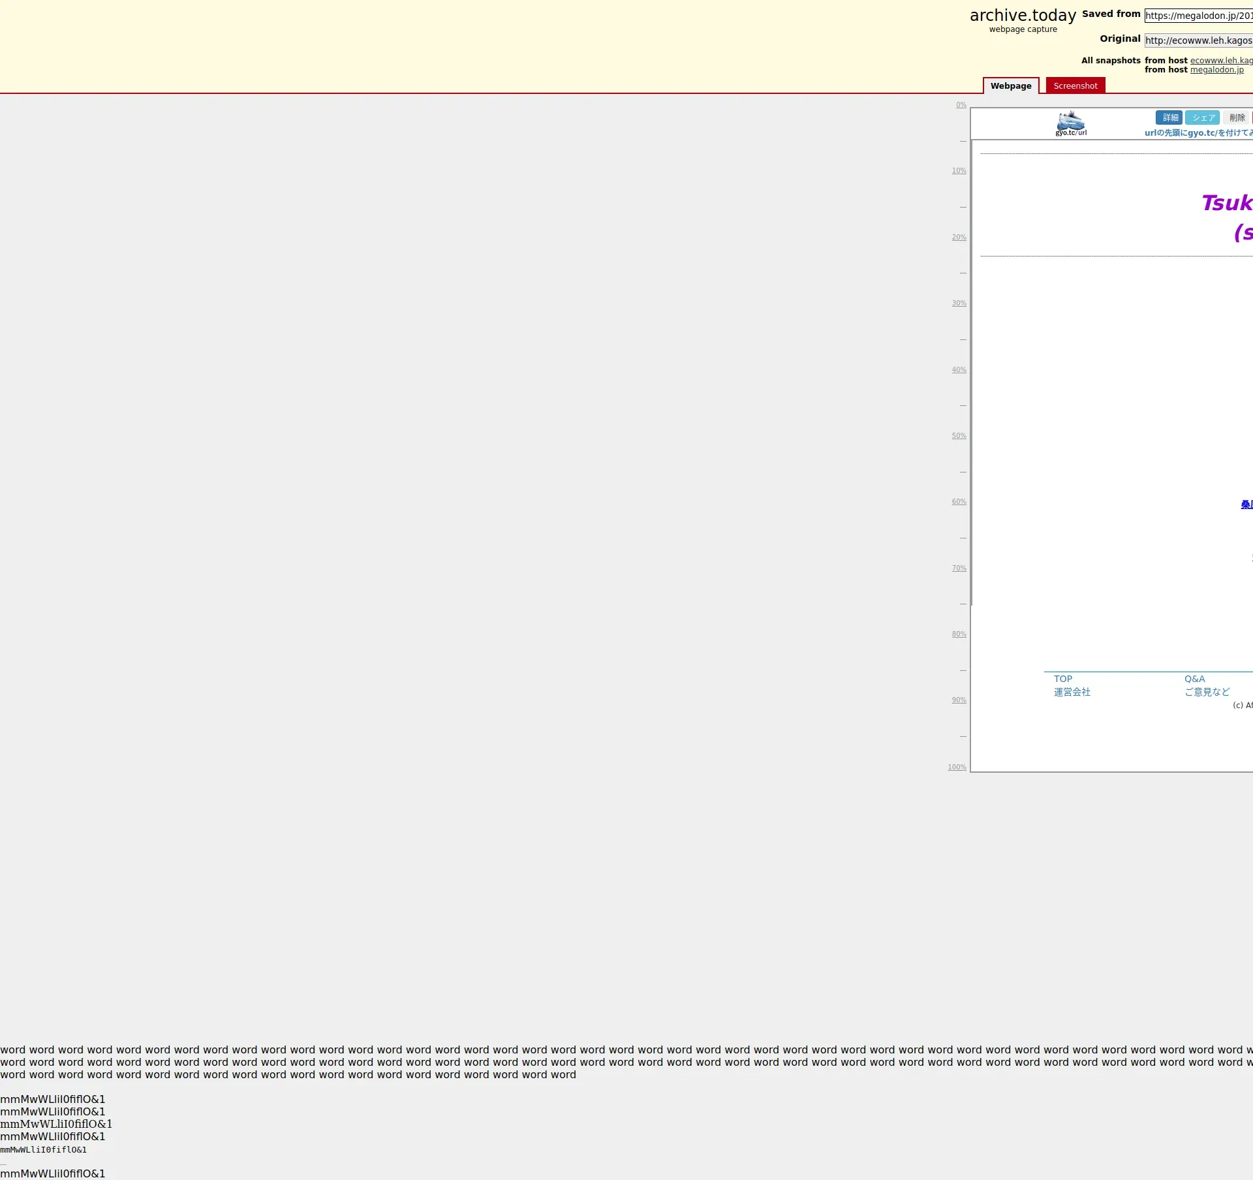The height and width of the screenshot is (1180, 1253).
Task: Jump to the 100% page marker
Action: [957, 768]
